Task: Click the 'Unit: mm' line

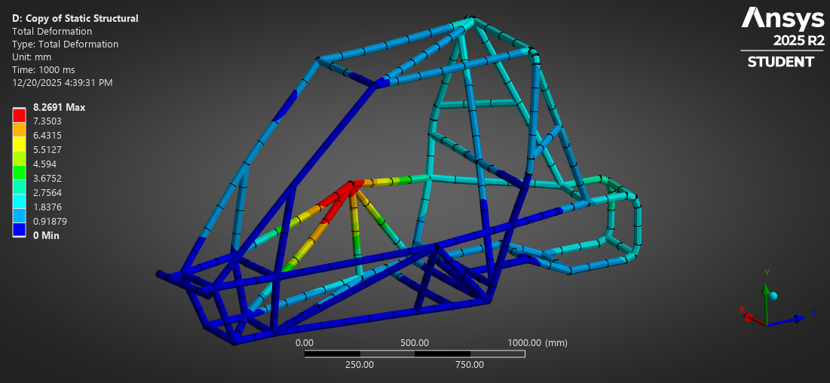Action: (x=32, y=57)
